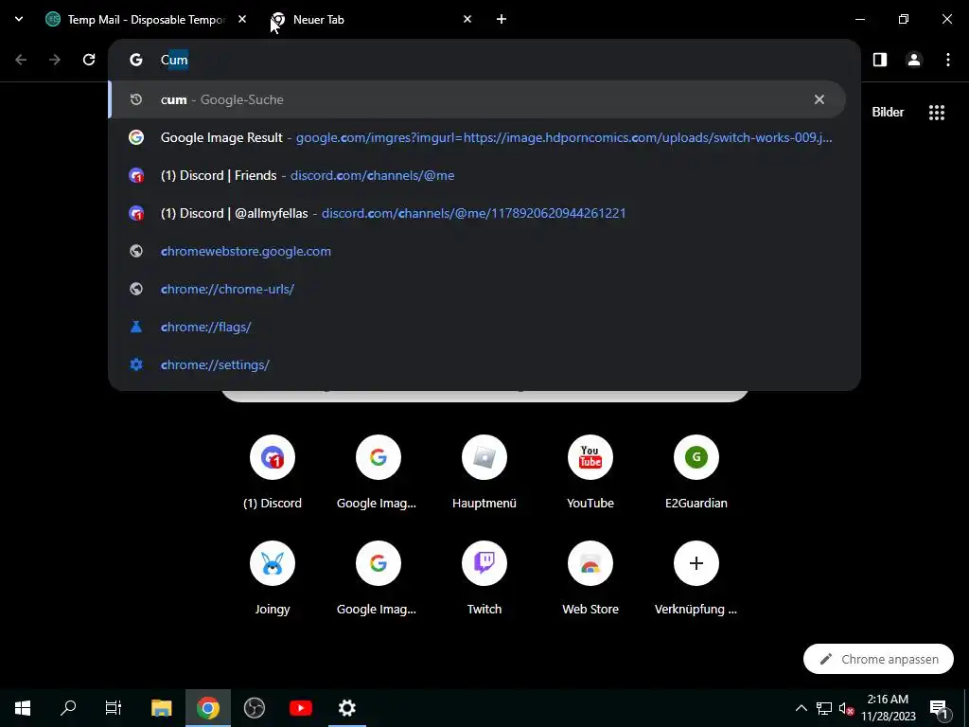This screenshot has width=969, height=727.
Task: Click the forward navigation arrow
Action: [x=55, y=60]
